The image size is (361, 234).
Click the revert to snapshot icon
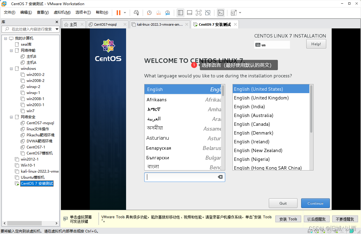pos(158,13)
